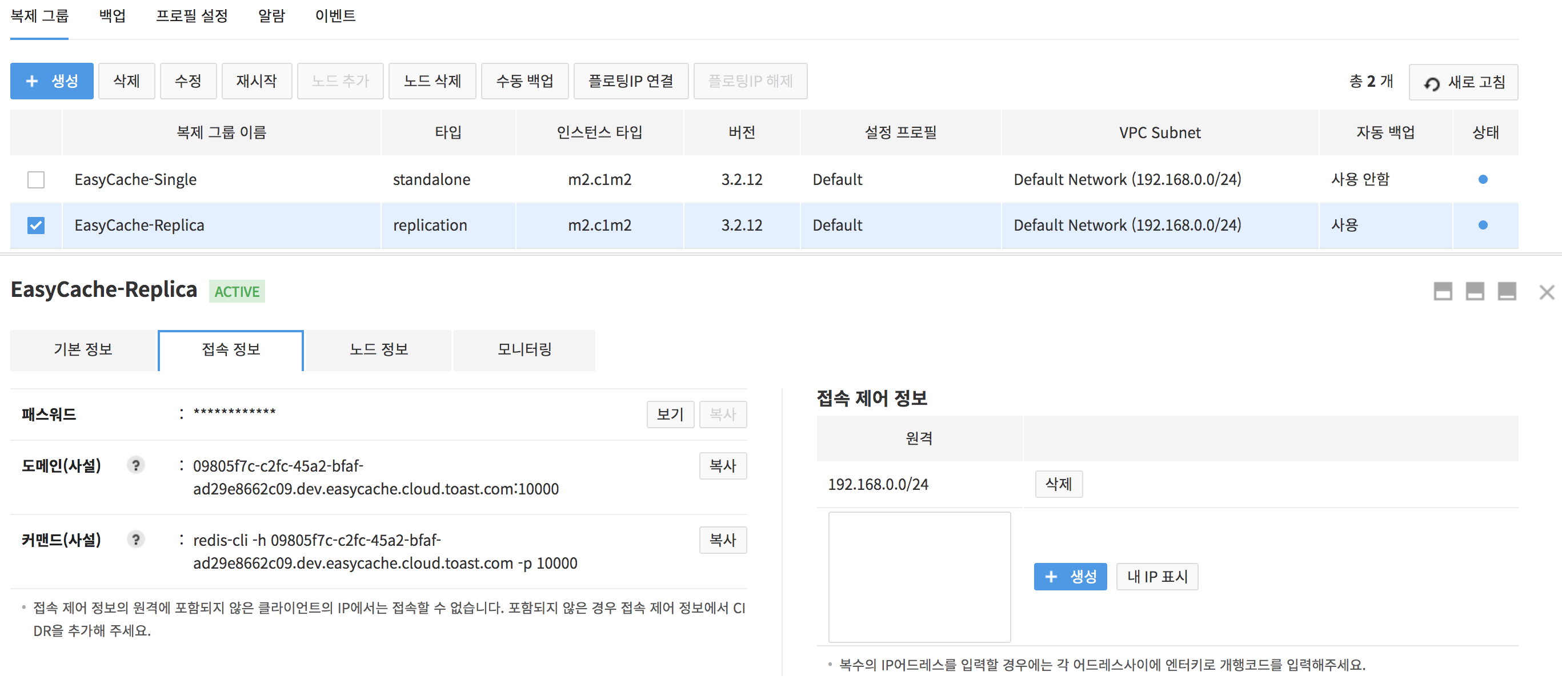Click the 타입 column header
The height and width of the screenshot is (692, 1562).
pyautogui.click(x=448, y=132)
